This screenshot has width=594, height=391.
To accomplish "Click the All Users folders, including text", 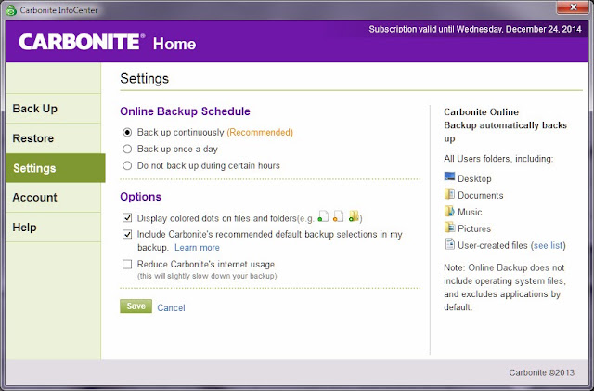I will 498,159.
